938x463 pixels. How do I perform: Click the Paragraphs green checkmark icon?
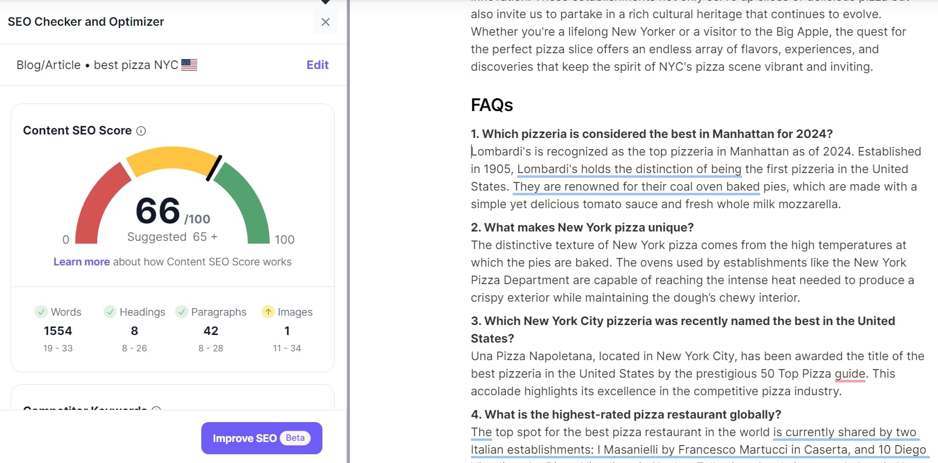[x=181, y=312]
